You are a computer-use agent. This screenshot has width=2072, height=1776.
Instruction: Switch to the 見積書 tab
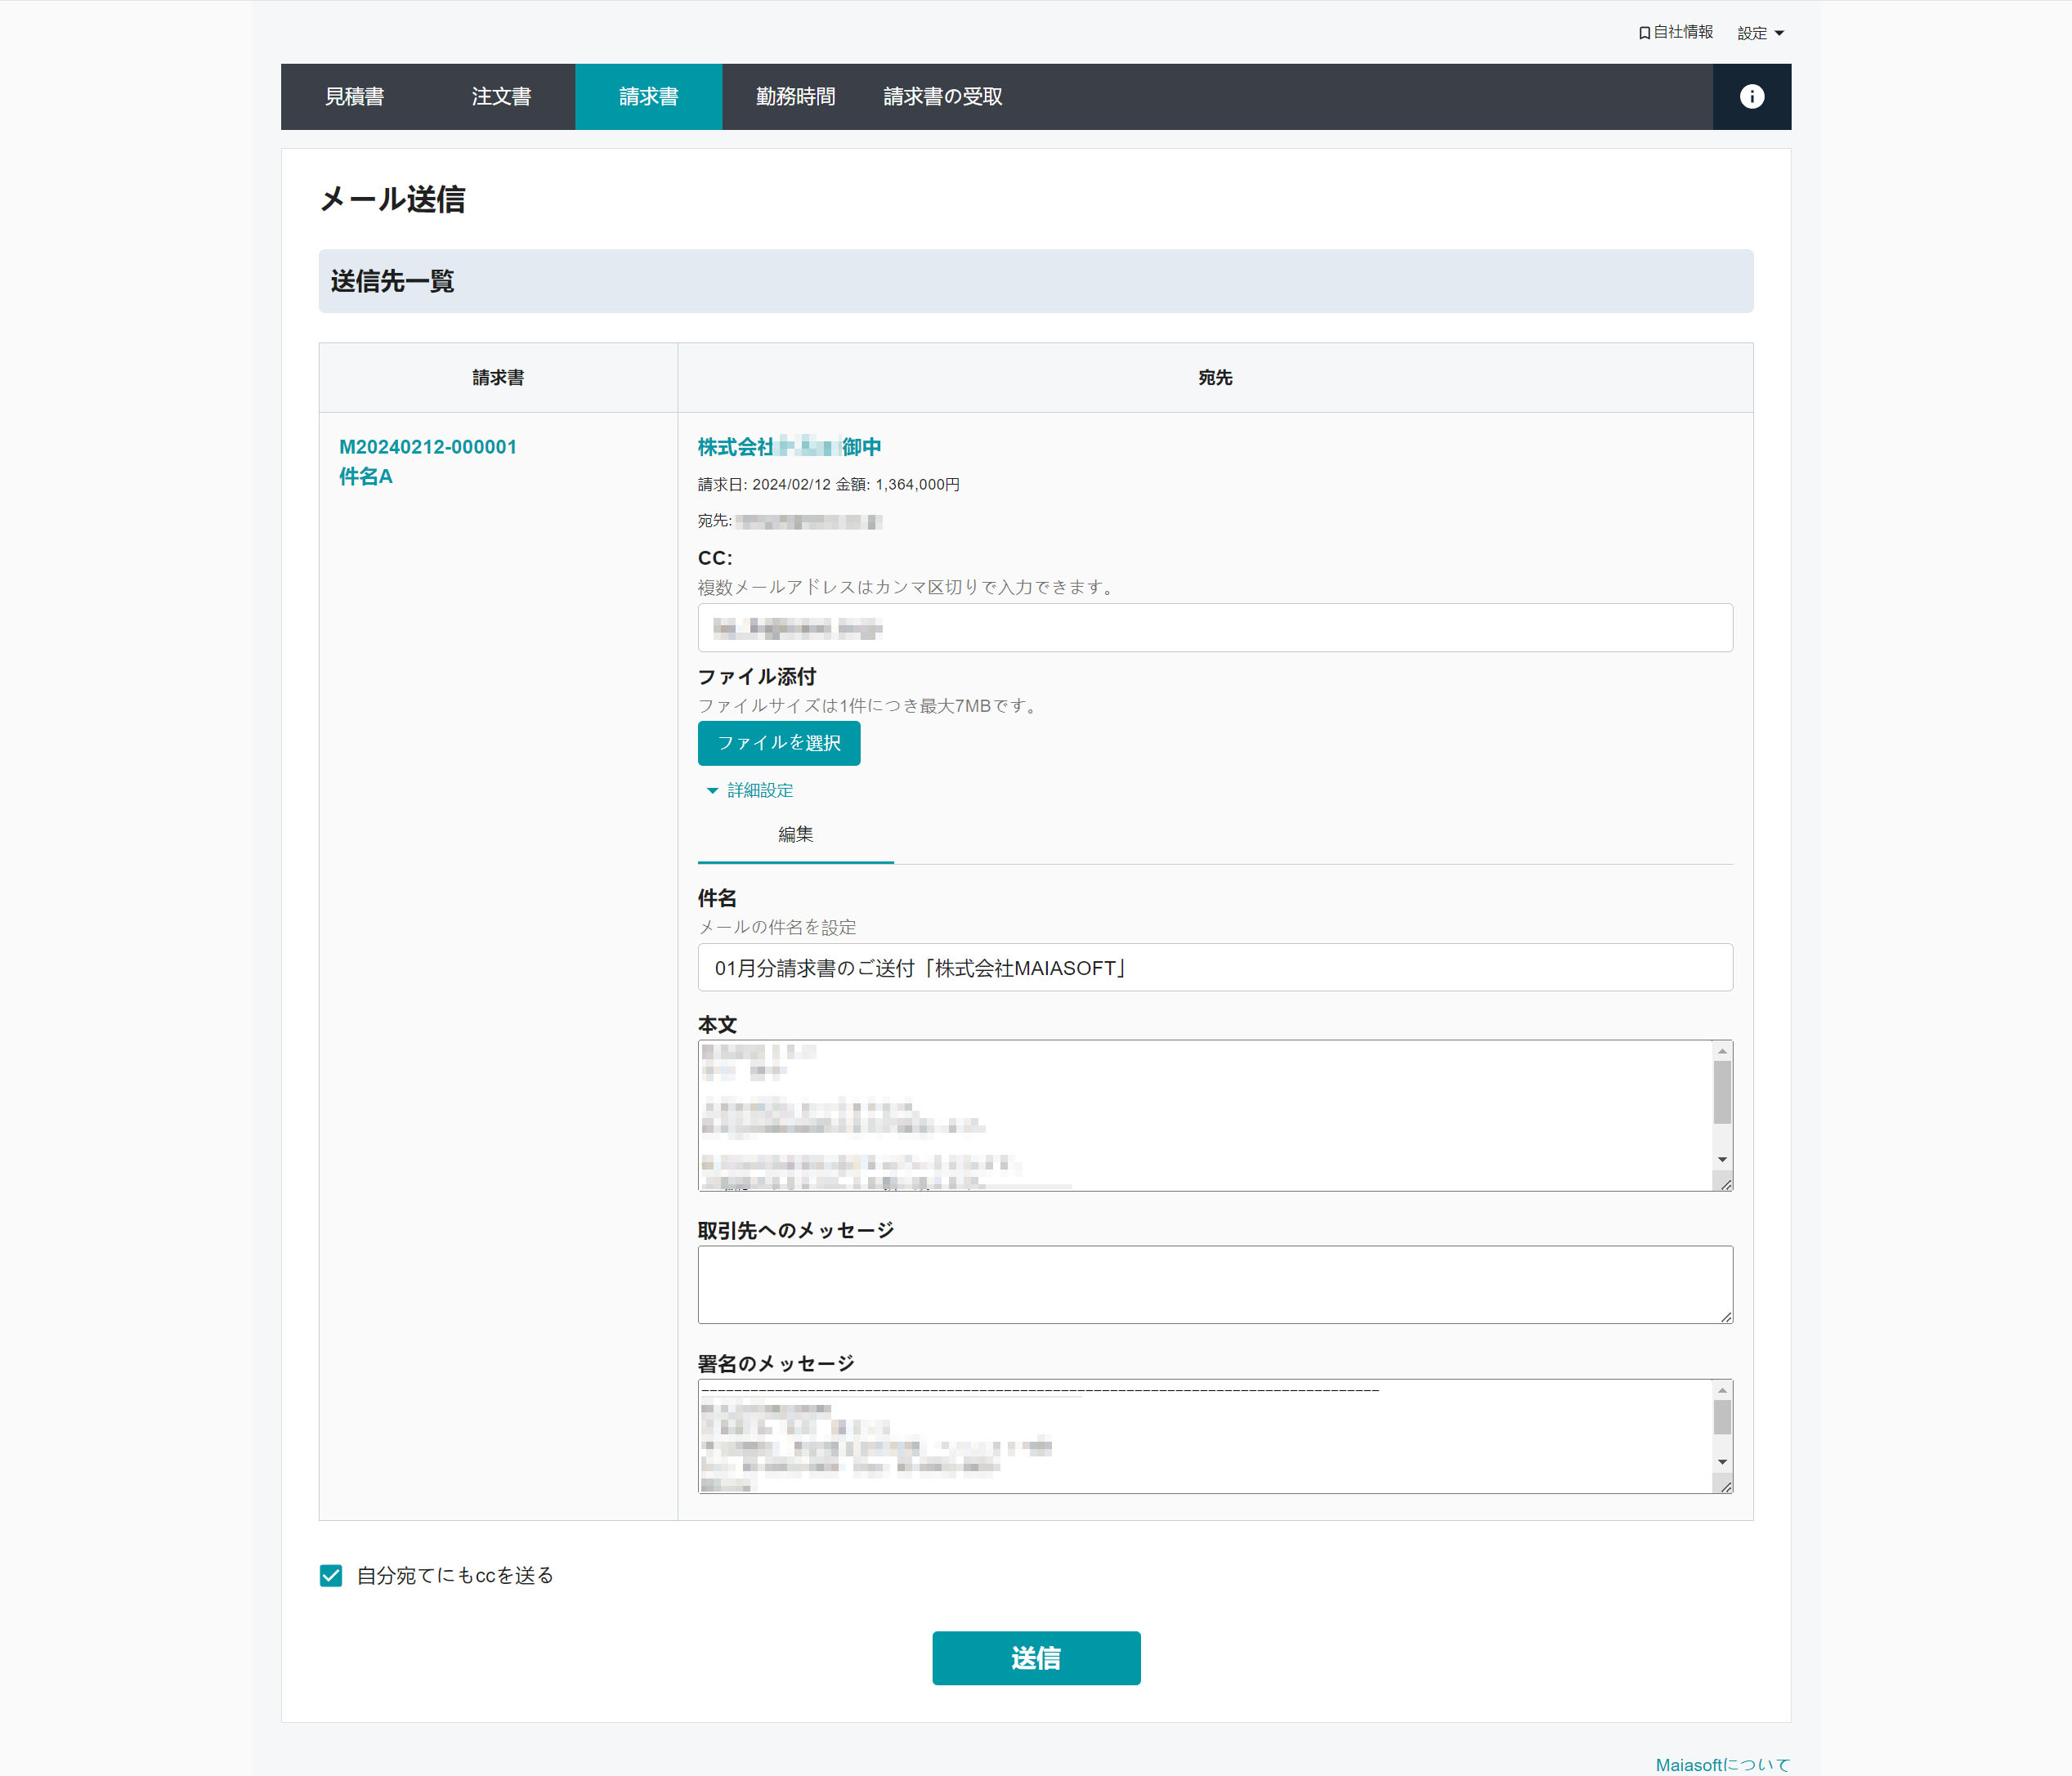coord(355,96)
